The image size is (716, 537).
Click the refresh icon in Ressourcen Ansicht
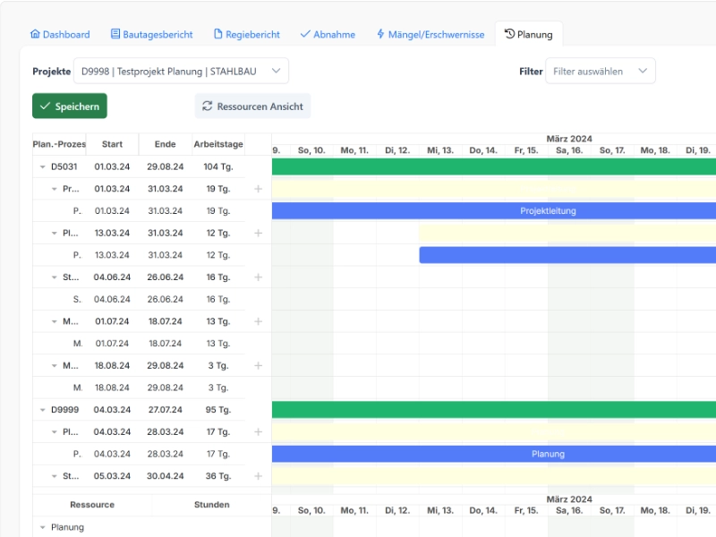208,107
